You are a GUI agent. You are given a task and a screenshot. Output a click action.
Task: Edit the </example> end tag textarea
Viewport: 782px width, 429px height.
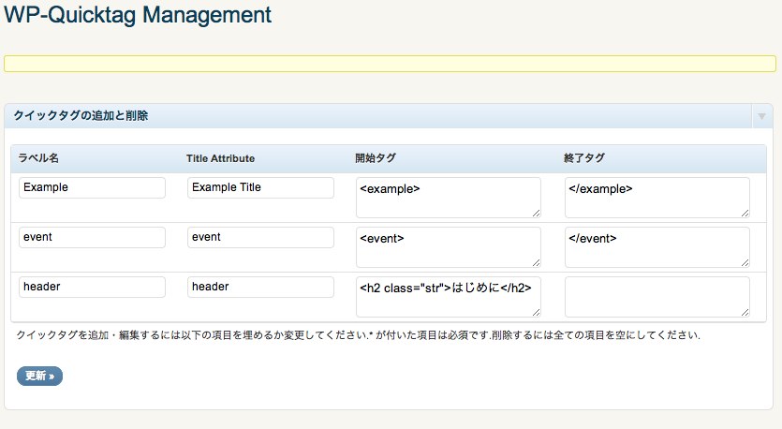coord(657,198)
